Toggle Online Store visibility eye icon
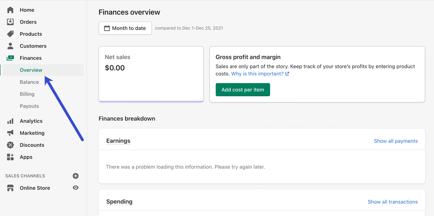The height and width of the screenshot is (216, 434). coord(76,188)
